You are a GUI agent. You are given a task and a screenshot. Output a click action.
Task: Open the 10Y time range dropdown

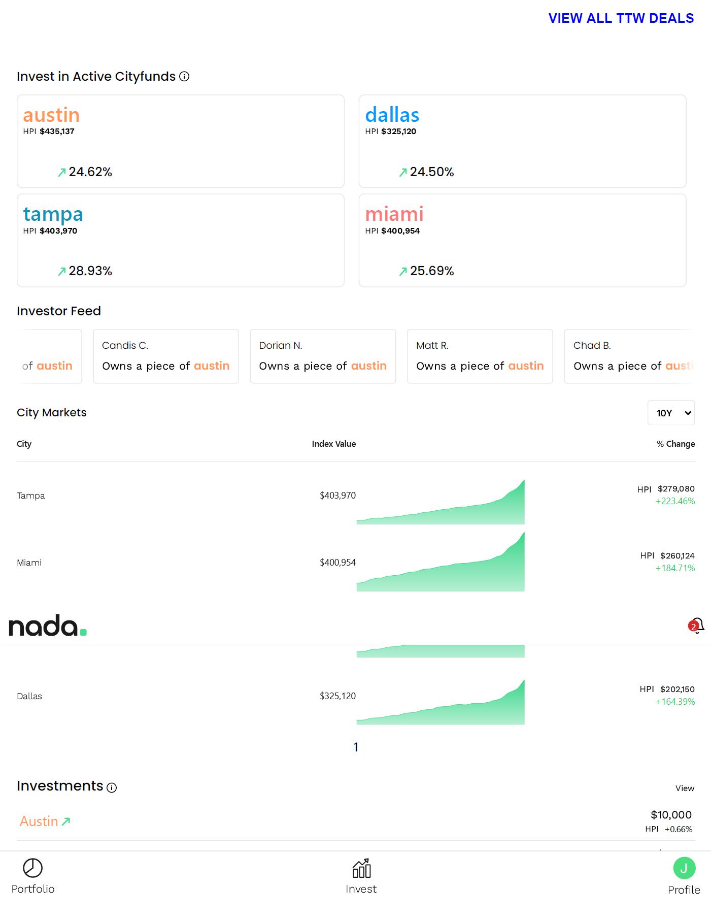671,413
